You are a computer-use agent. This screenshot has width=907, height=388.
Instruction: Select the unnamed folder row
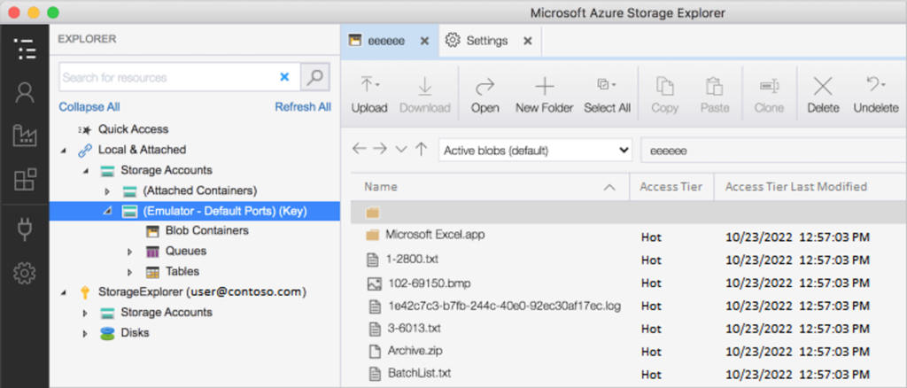628,213
